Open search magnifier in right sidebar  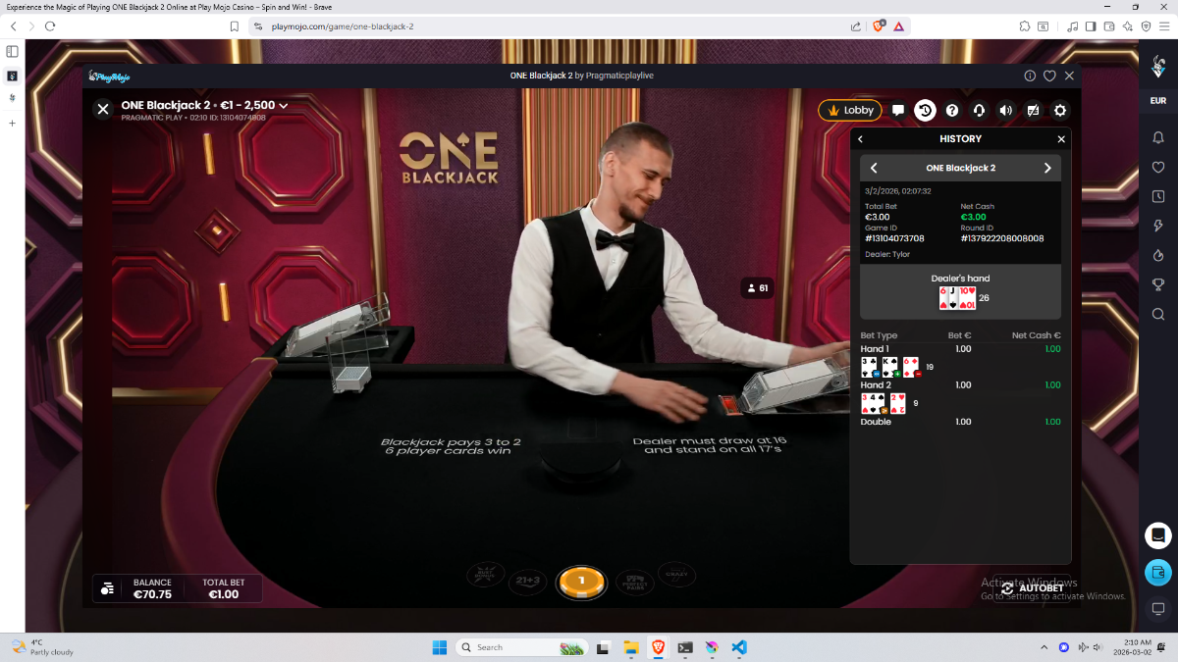[x=1158, y=314]
